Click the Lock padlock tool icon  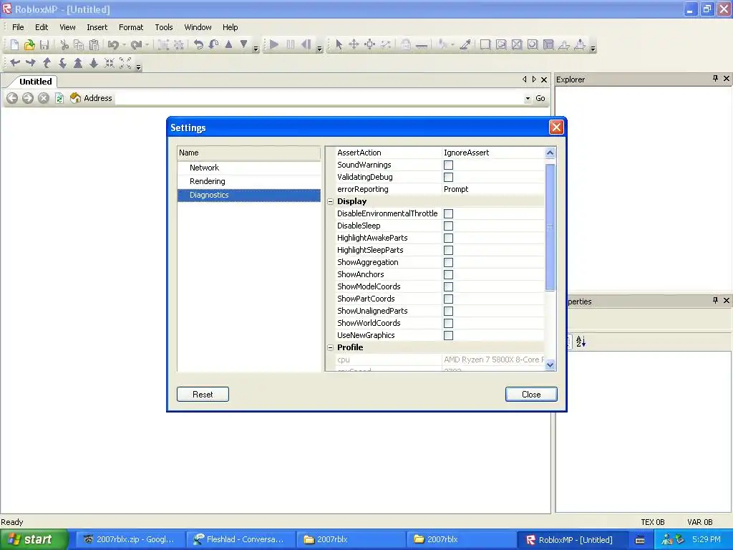pos(406,44)
